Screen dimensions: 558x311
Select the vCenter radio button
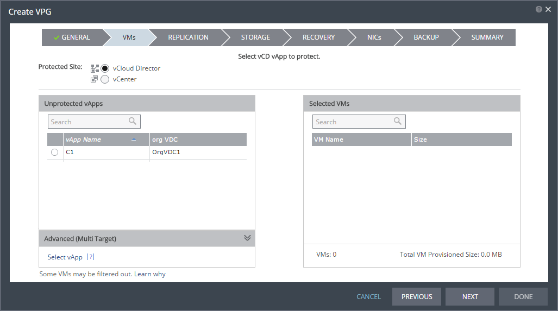pos(105,79)
